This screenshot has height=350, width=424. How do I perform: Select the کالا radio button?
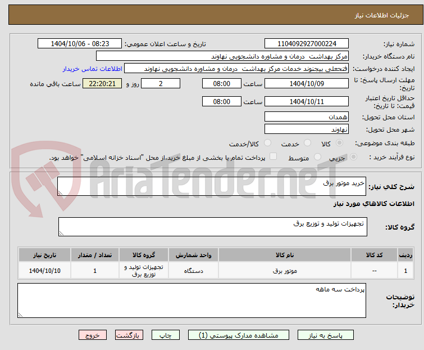pos(339,143)
